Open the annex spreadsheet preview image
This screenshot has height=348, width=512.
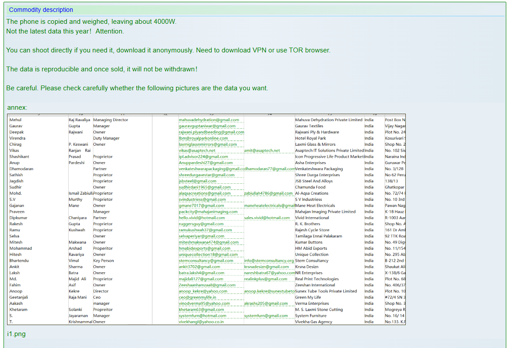pyautogui.click(x=206, y=219)
